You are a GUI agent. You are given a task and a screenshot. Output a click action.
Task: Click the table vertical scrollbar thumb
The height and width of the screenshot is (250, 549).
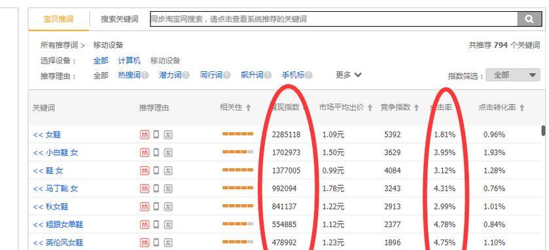pyautogui.click(x=543, y=131)
